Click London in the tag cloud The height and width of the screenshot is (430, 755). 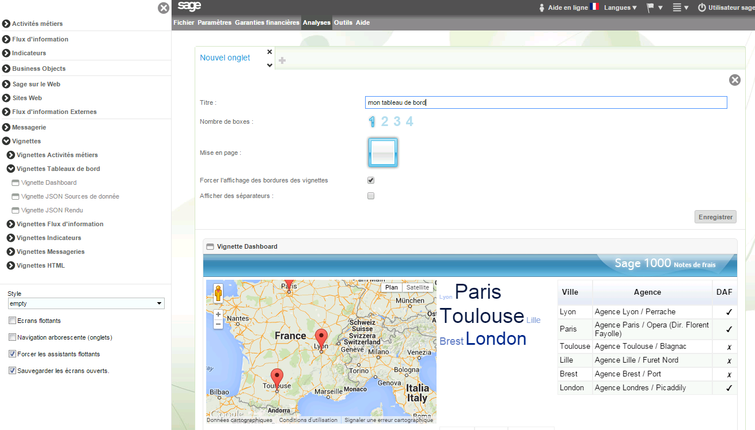coord(496,338)
